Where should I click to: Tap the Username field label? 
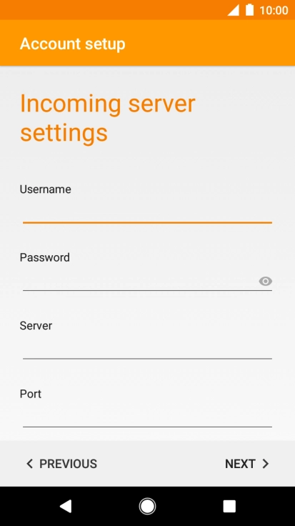point(45,189)
